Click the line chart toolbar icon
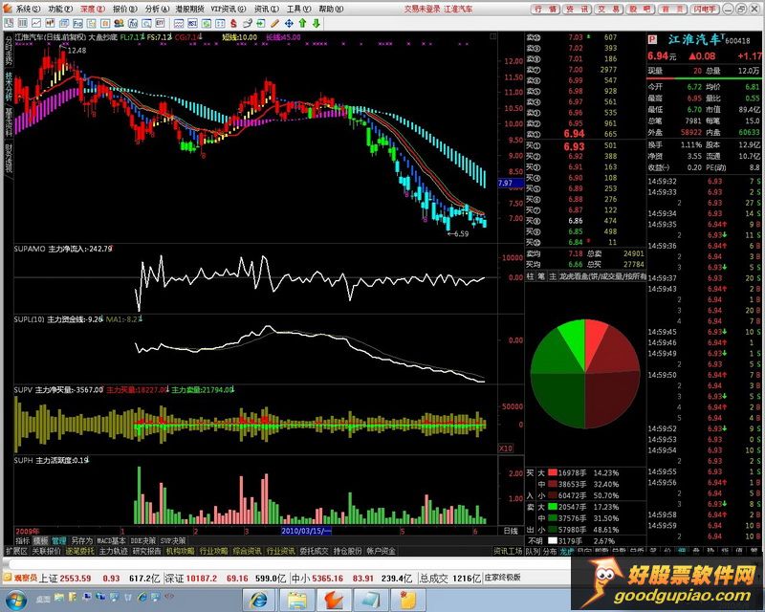The width and height of the screenshot is (765, 612). 36,23
